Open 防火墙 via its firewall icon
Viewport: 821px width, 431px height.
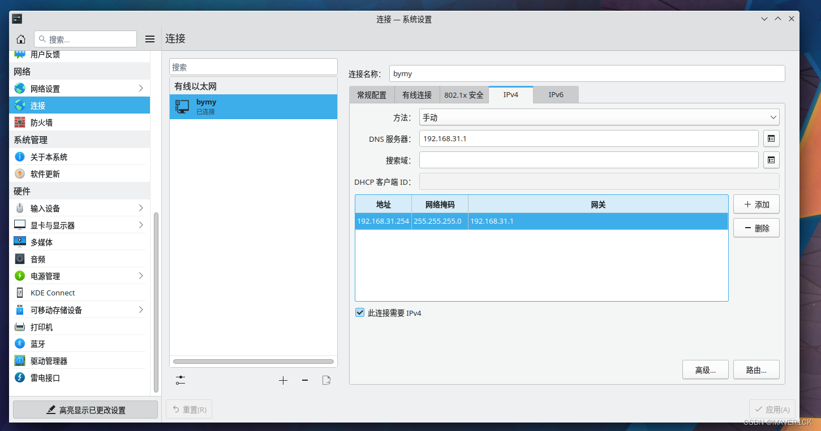point(20,123)
